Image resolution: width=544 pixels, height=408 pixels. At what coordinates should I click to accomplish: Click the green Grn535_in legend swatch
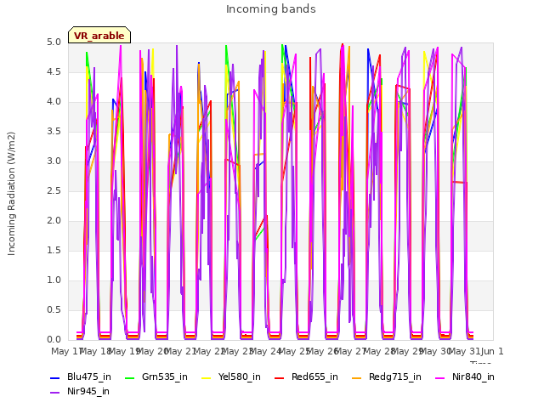coord(129,377)
